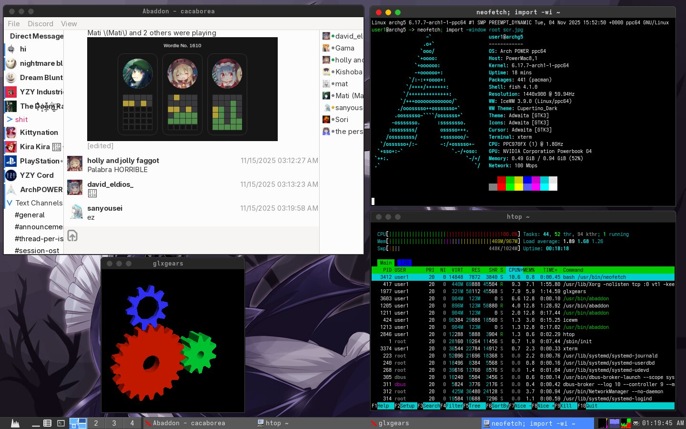The width and height of the screenshot is (686, 429).
Task: Click the show desktop taskbar icon
Action: 36,423
